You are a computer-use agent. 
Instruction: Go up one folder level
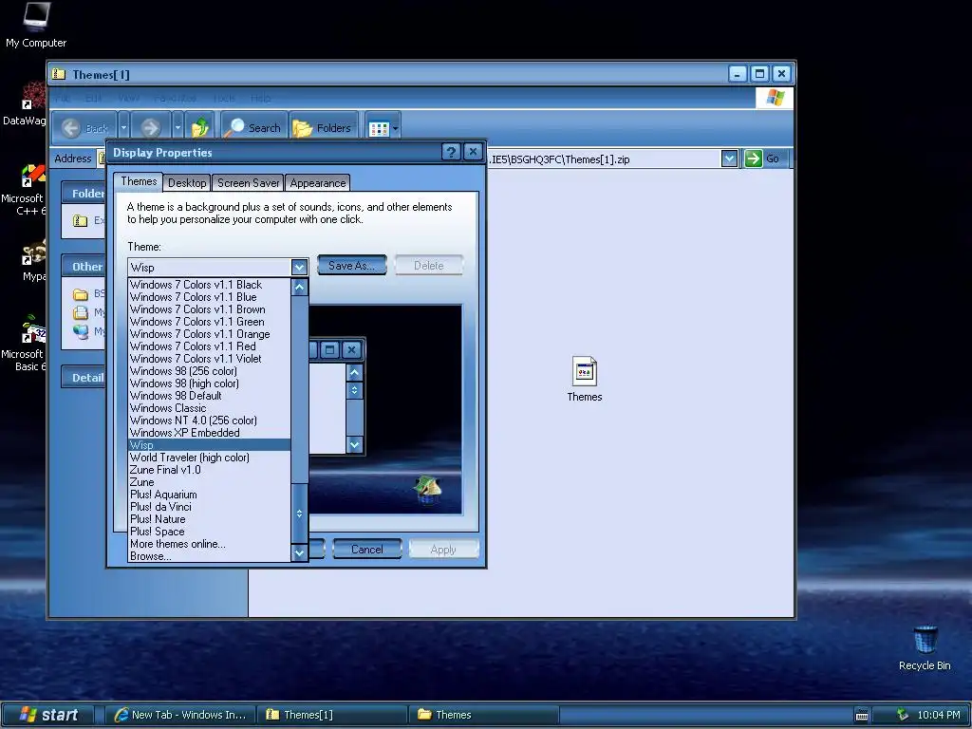coord(200,128)
